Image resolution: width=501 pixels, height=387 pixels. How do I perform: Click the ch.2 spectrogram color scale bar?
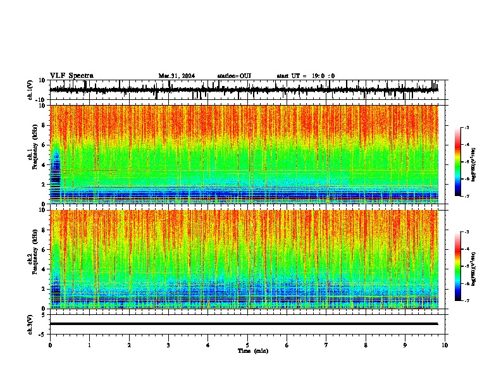pyautogui.click(x=457, y=266)
